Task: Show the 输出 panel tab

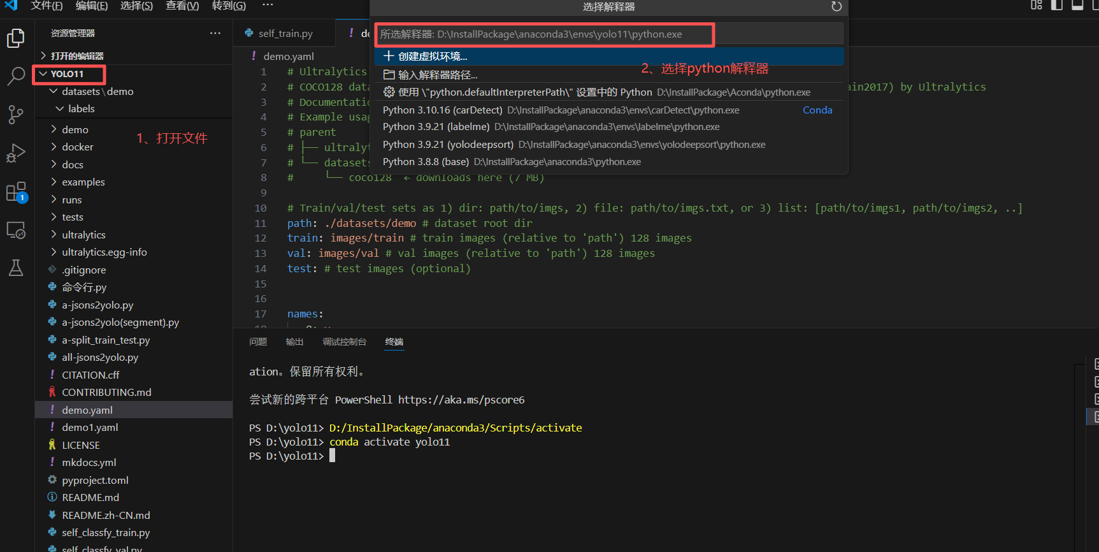Action: (294, 342)
